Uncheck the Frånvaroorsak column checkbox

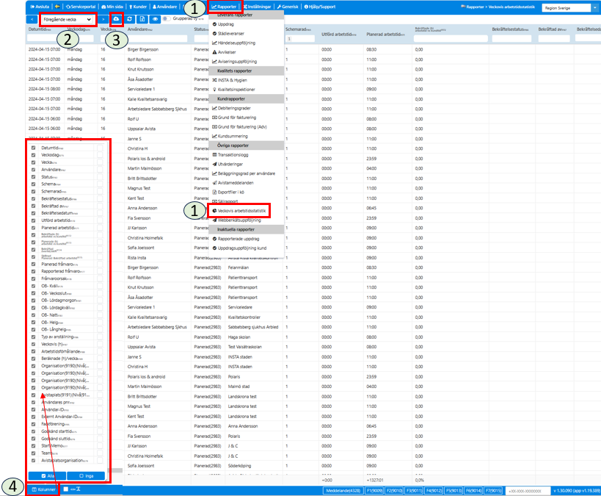(x=33, y=278)
